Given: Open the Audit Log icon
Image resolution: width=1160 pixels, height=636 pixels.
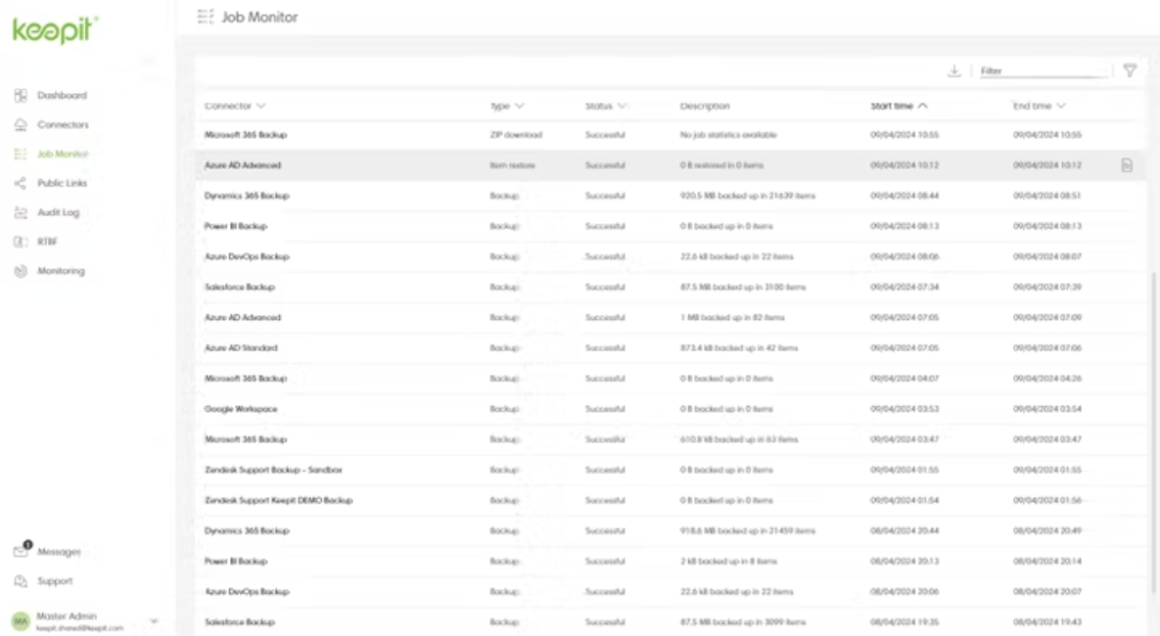Looking at the screenshot, I should pyautogui.click(x=21, y=212).
